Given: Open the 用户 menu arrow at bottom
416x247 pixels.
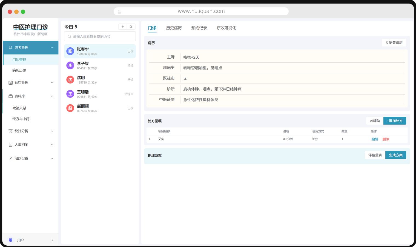Looking at the screenshot, I should pyautogui.click(x=53, y=240).
